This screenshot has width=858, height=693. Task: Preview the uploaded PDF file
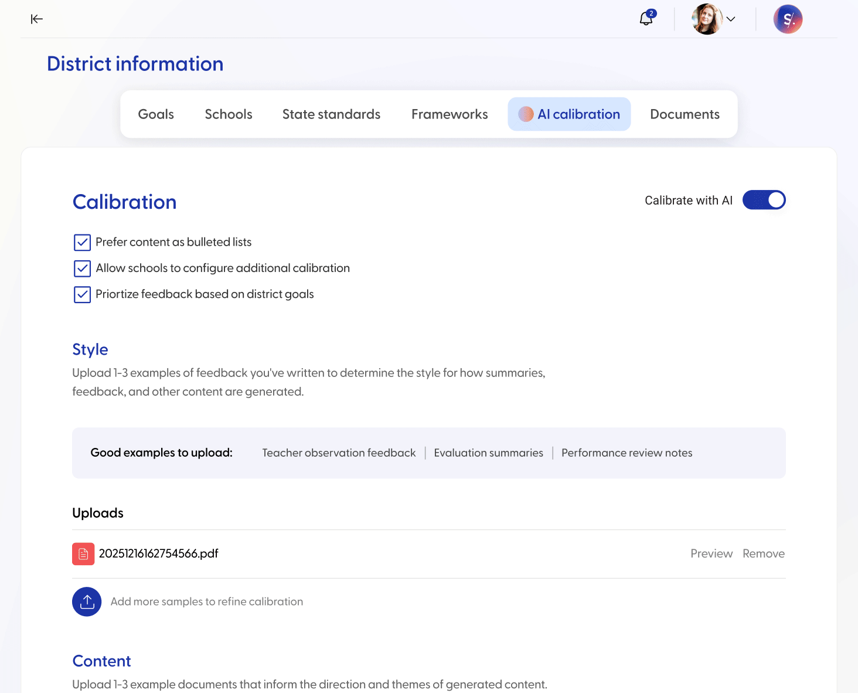click(x=711, y=553)
